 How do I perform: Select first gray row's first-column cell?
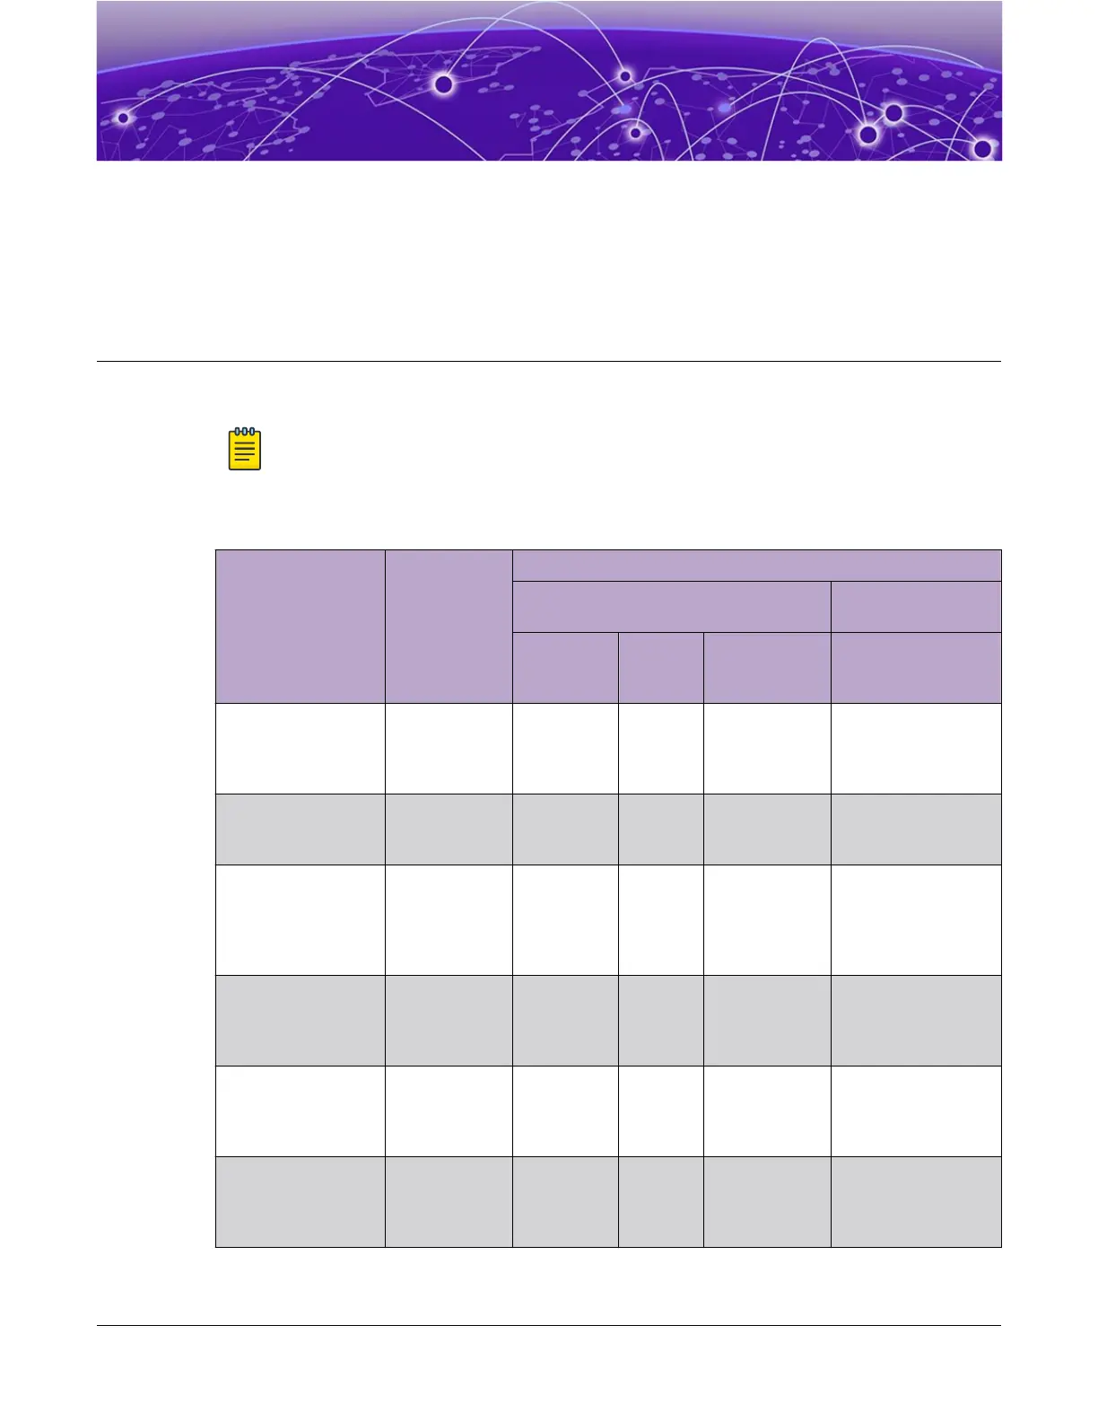(301, 829)
